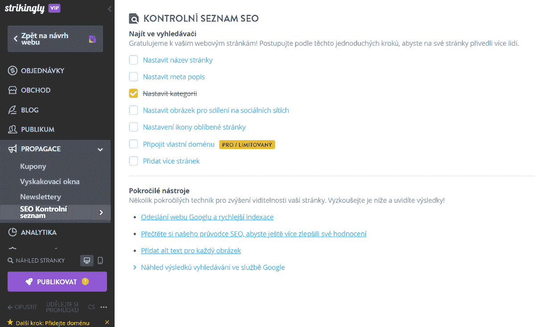Click Opustit at sidebar bottom
The image size is (535, 327).
pyautogui.click(x=22, y=307)
